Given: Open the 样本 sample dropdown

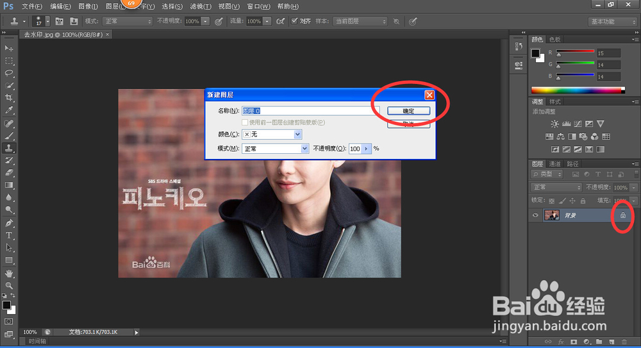Looking at the screenshot, I should pos(360,21).
